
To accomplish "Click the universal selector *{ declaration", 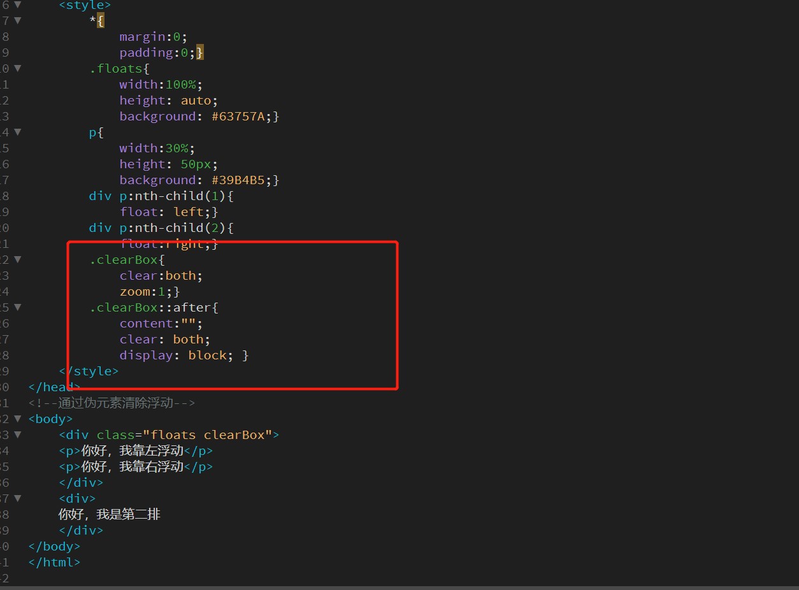I will tap(96, 20).
